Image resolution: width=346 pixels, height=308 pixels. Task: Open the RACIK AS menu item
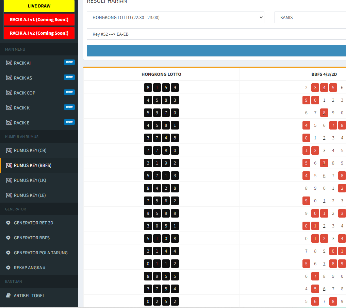[x=39, y=78]
